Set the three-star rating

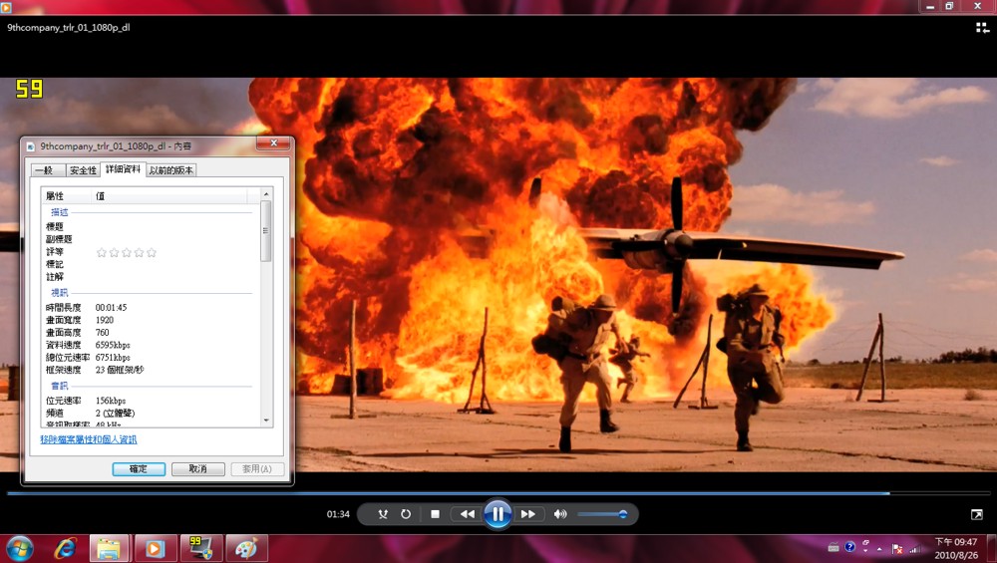[x=127, y=252]
